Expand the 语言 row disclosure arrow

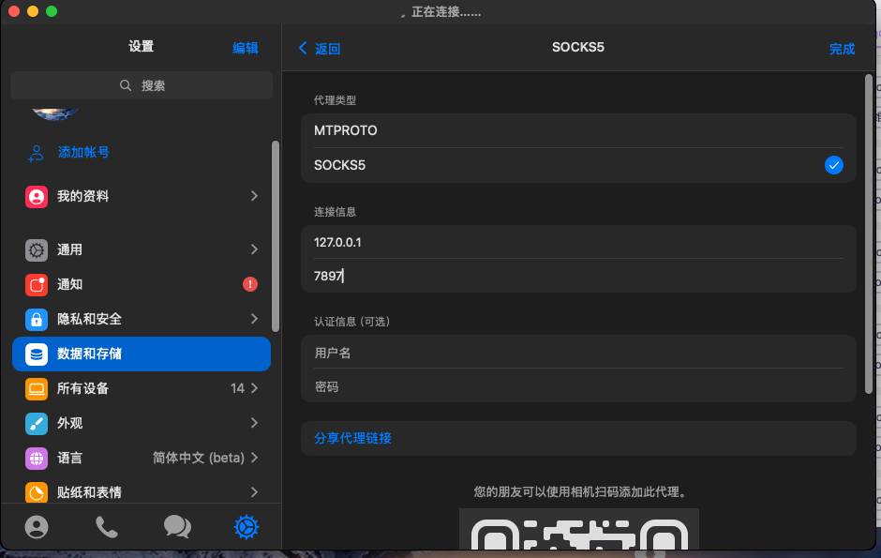253,458
